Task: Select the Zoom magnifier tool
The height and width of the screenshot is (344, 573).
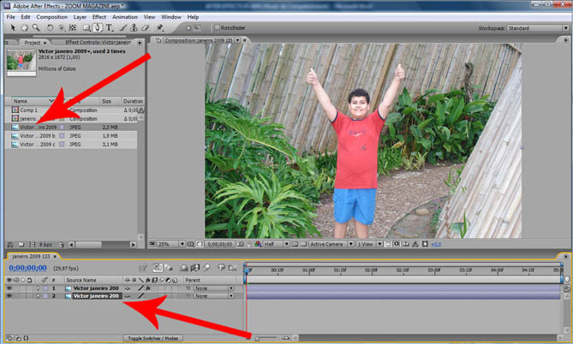Action: point(34,27)
